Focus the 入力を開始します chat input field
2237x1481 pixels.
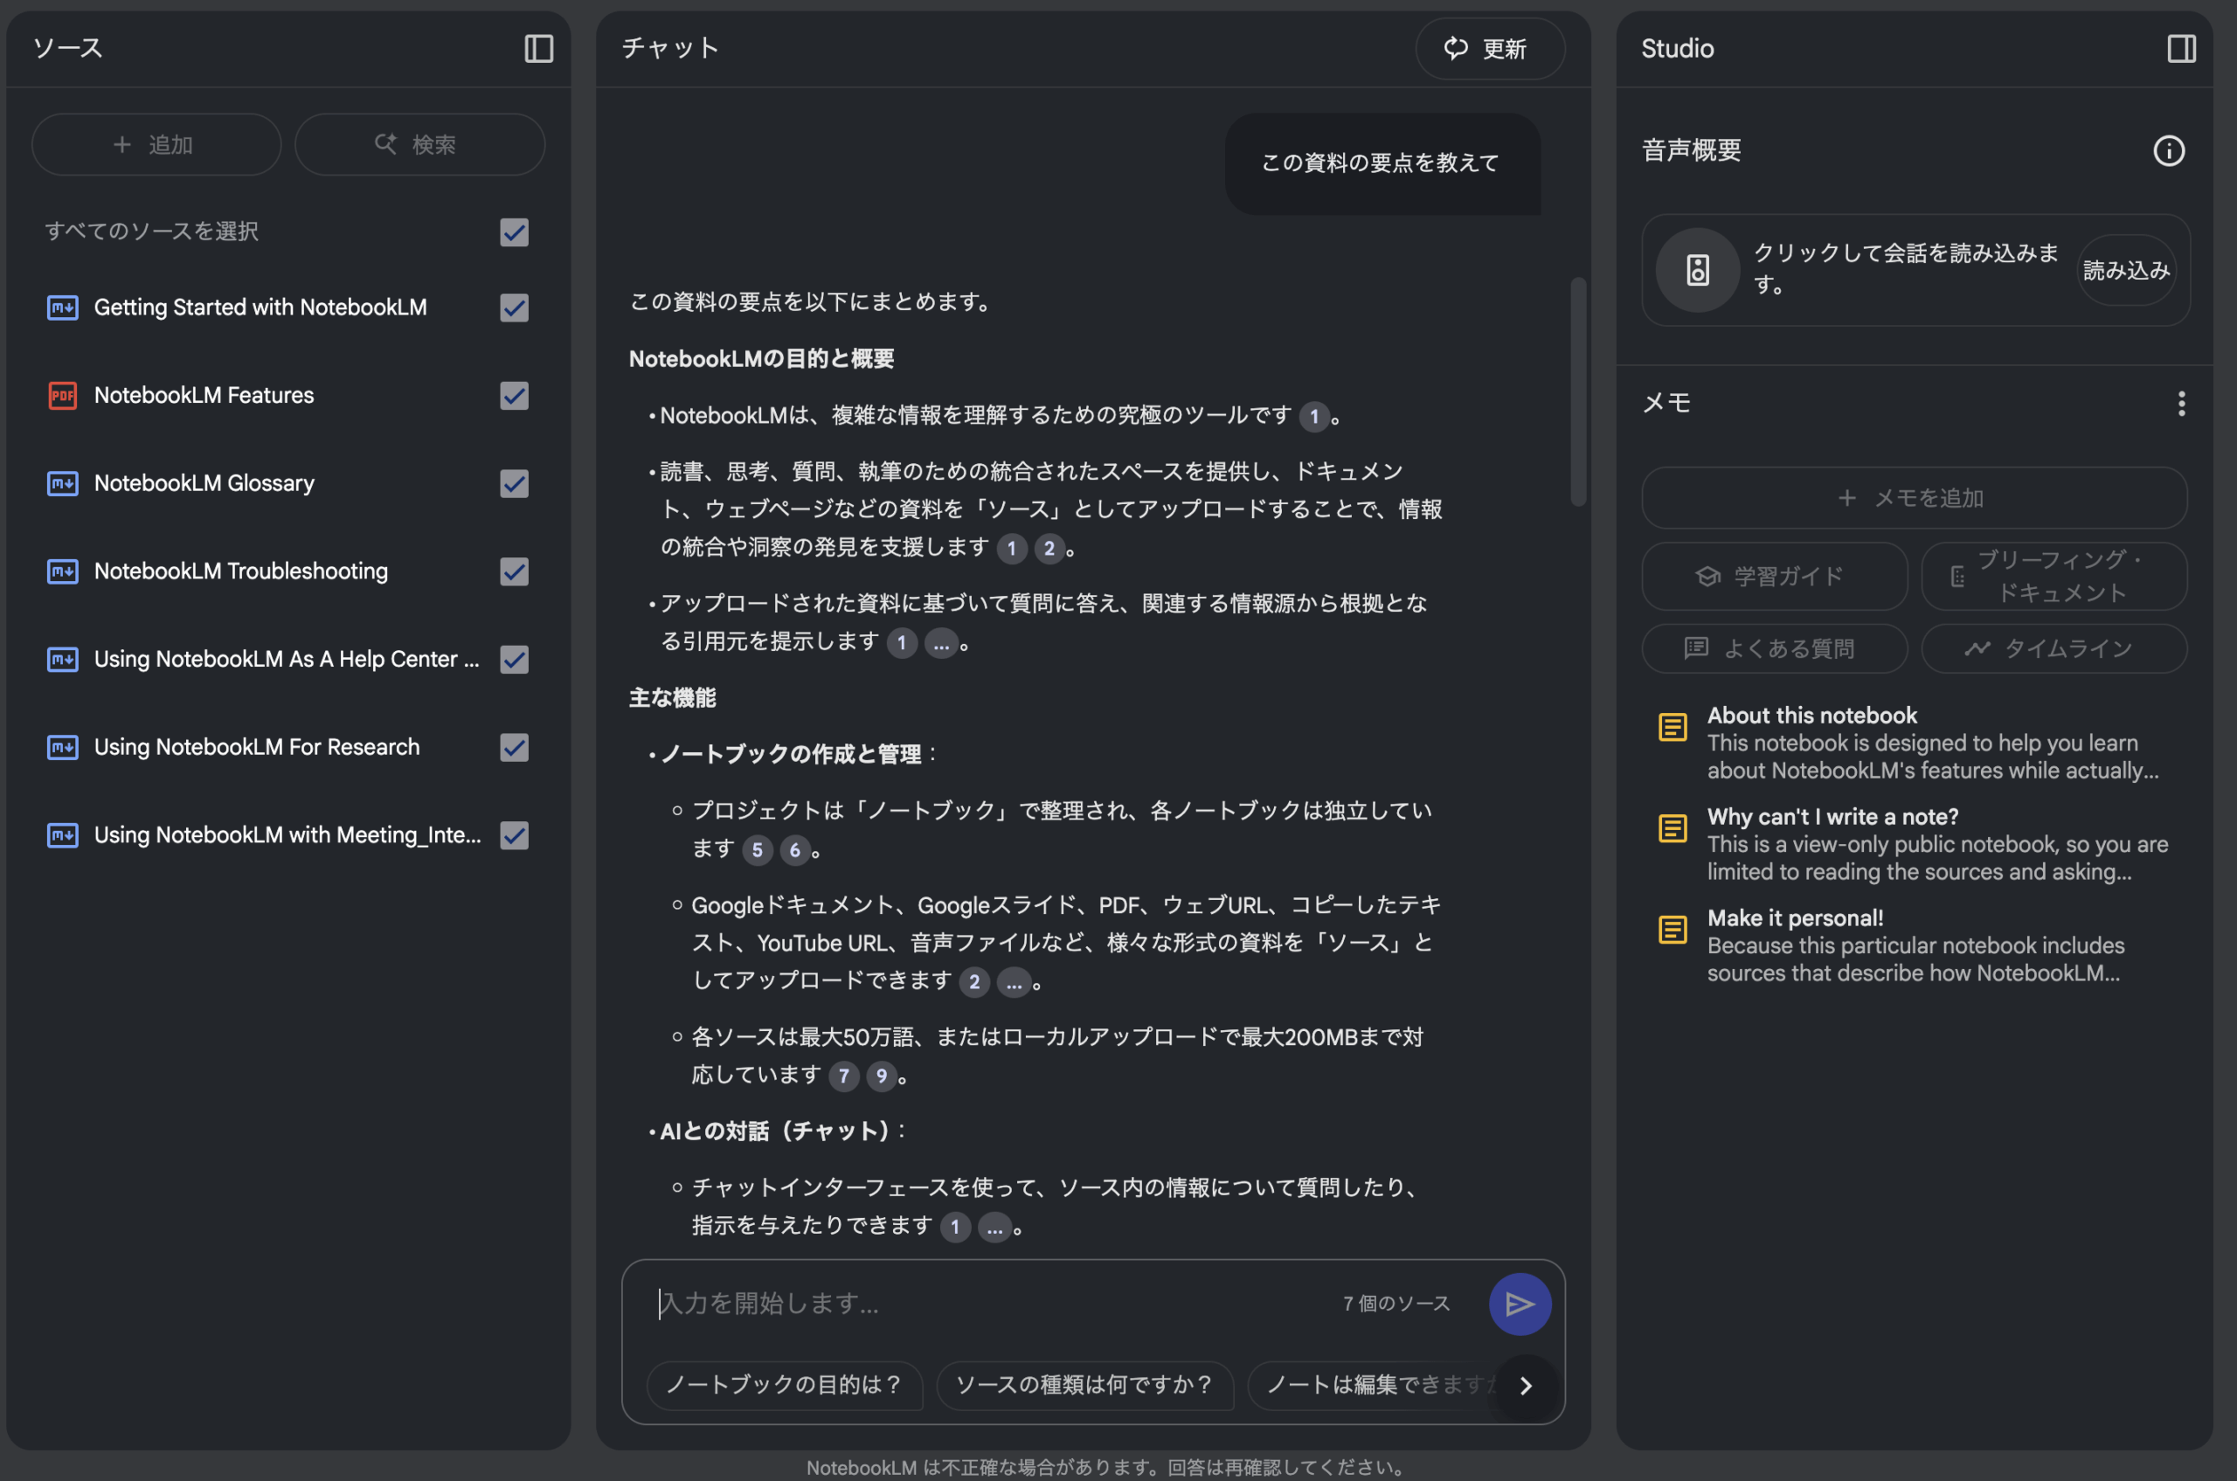click(987, 1304)
